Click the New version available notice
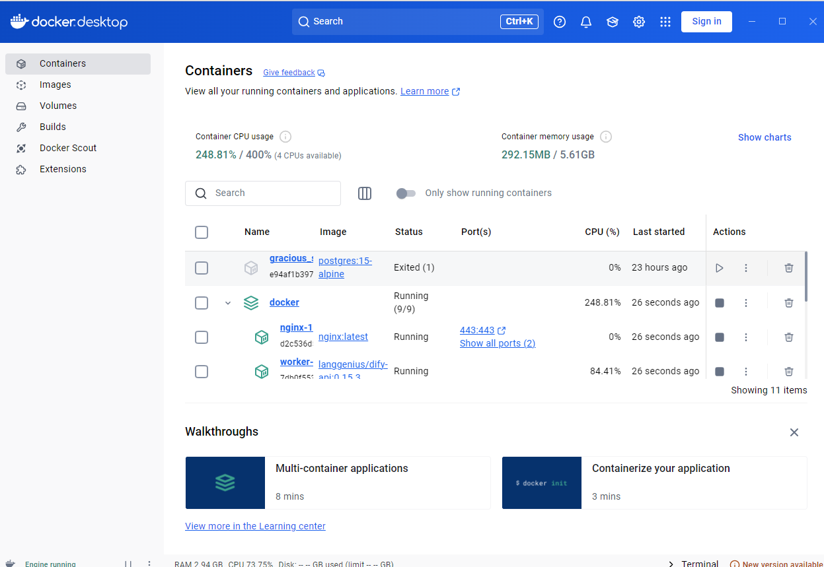The height and width of the screenshot is (567, 824). 776,564
